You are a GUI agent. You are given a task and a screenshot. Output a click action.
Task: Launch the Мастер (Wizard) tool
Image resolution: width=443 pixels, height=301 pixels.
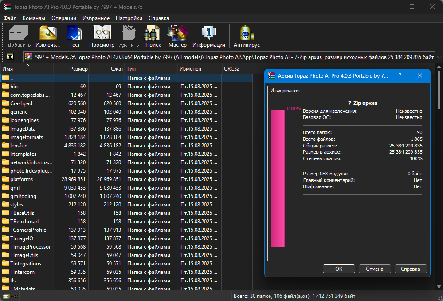177,33
